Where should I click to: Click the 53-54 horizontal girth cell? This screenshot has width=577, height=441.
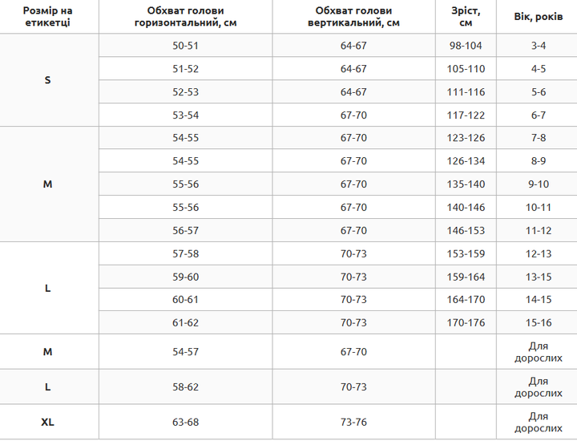point(185,115)
